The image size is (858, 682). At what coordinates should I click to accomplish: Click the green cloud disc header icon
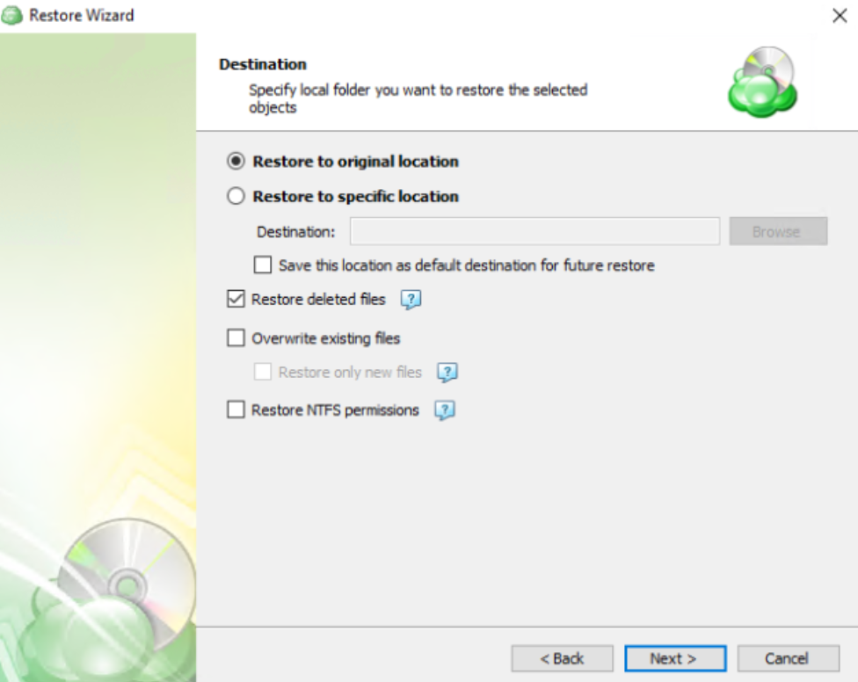[x=763, y=82]
